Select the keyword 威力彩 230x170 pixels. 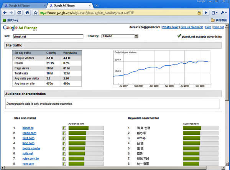pos(141,133)
